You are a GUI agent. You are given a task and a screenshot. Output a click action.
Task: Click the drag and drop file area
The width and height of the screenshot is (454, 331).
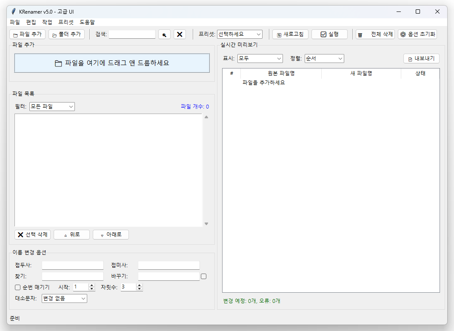click(x=112, y=63)
